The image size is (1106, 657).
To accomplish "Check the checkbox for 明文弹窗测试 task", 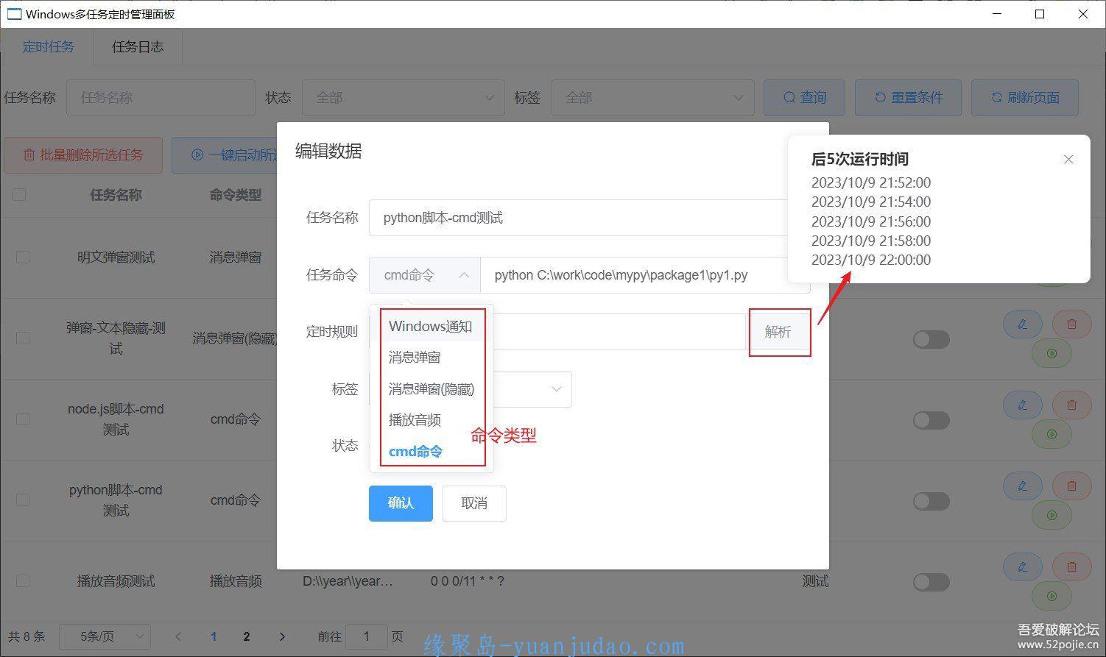I will point(23,258).
